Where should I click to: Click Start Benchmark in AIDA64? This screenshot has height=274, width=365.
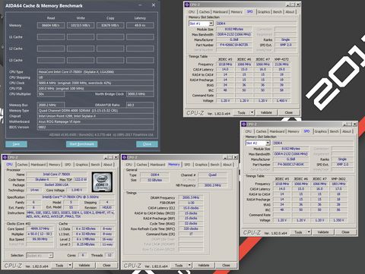point(81,144)
